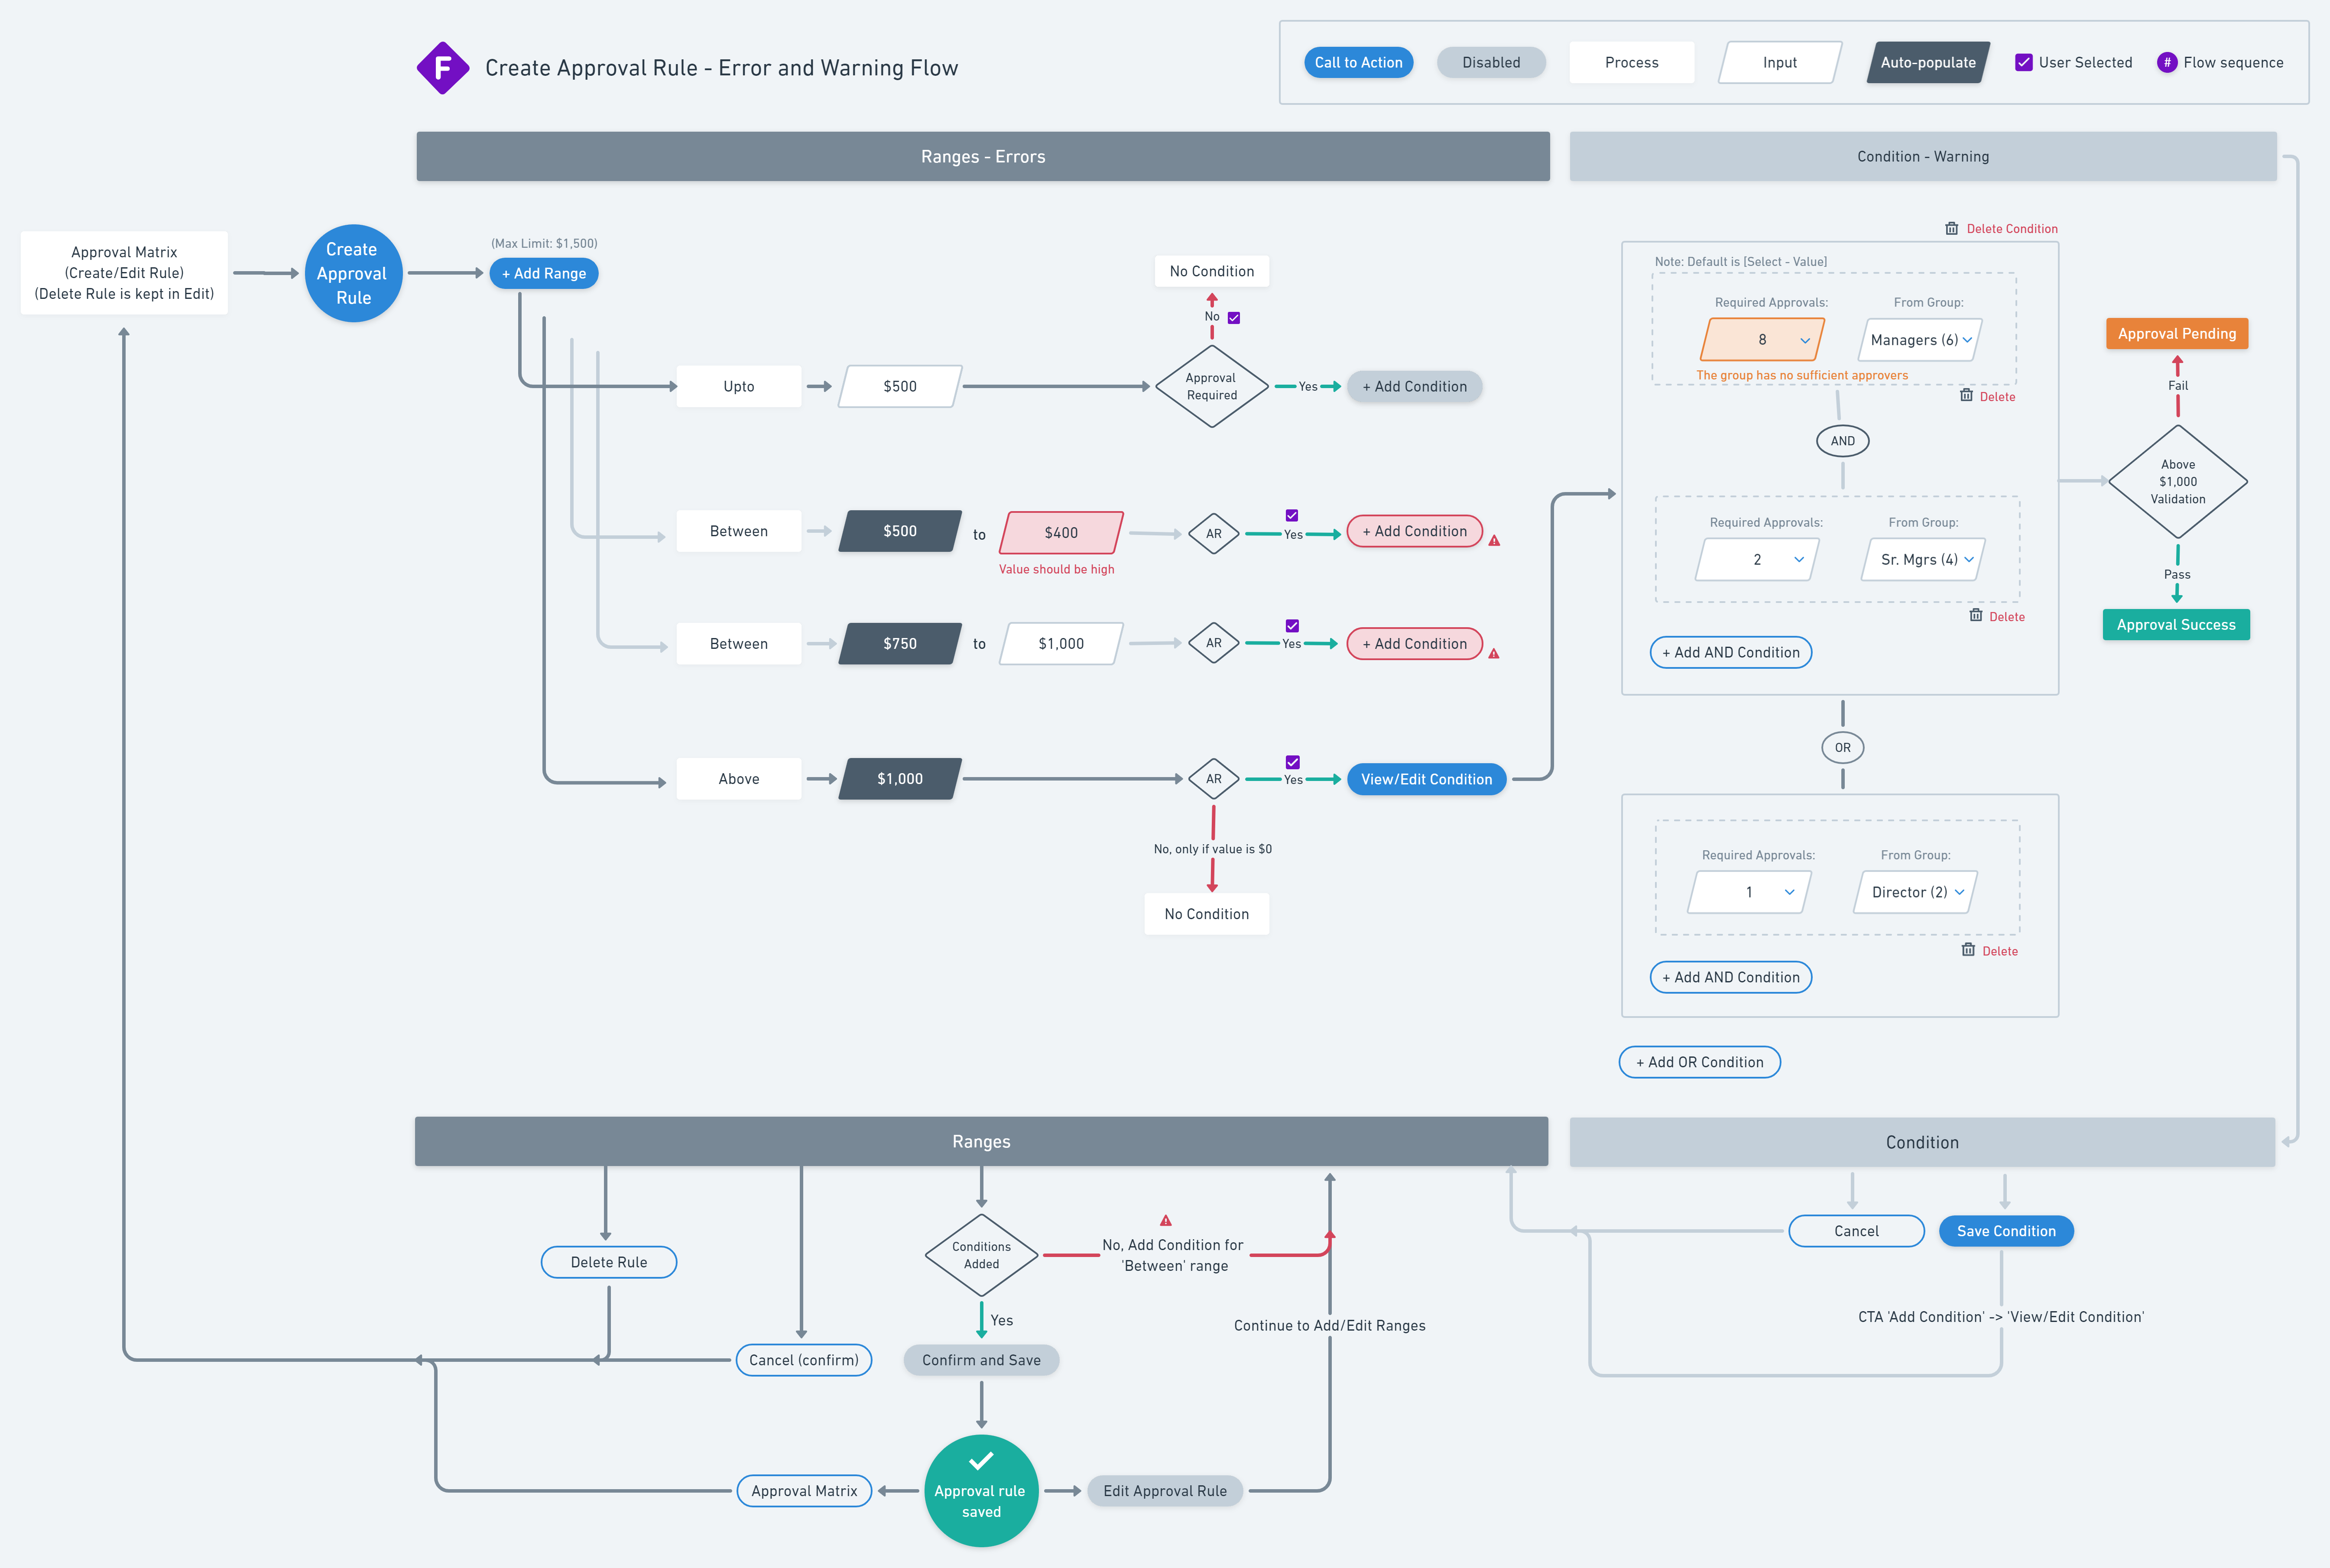
Task: Select the Condition - Warning header
Action: pos(1923,157)
